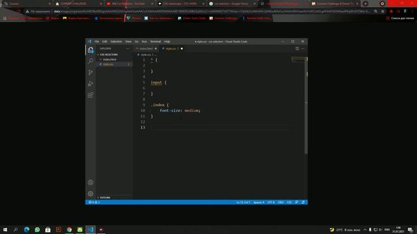Screen dimensions: 417x234
Task: Click the notifications icon in status bar
Action: [x=303, y=202]
